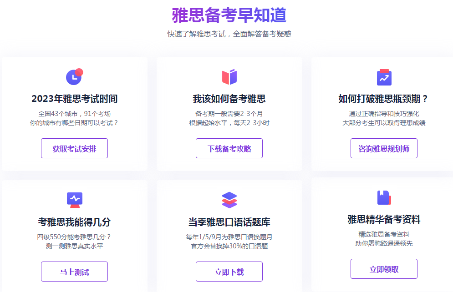Click the stacked layers icon

[229, 200]
